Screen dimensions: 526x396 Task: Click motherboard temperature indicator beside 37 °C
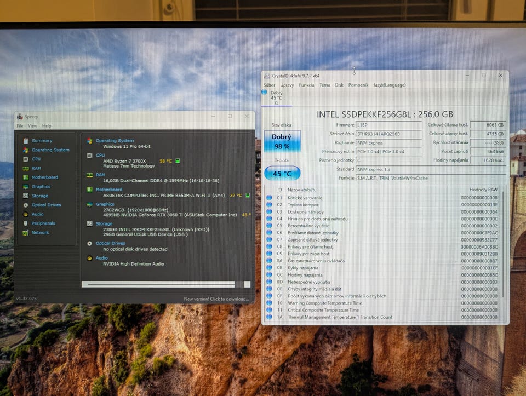(248, 195)
